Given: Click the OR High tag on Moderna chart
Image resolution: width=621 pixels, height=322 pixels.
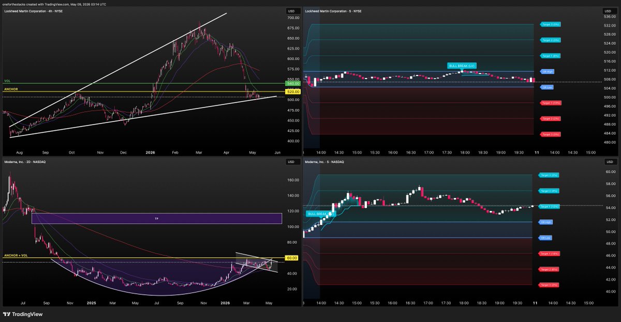Looking at the screenshot, I should click(546, 222).
